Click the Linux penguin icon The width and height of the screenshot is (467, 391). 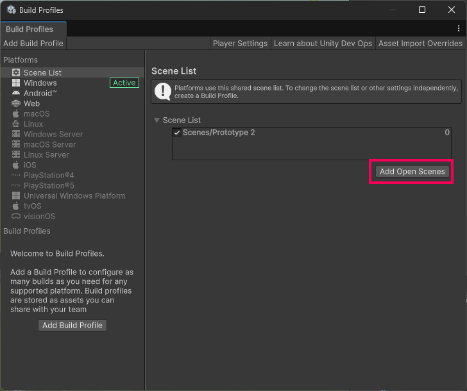[16, 124]
